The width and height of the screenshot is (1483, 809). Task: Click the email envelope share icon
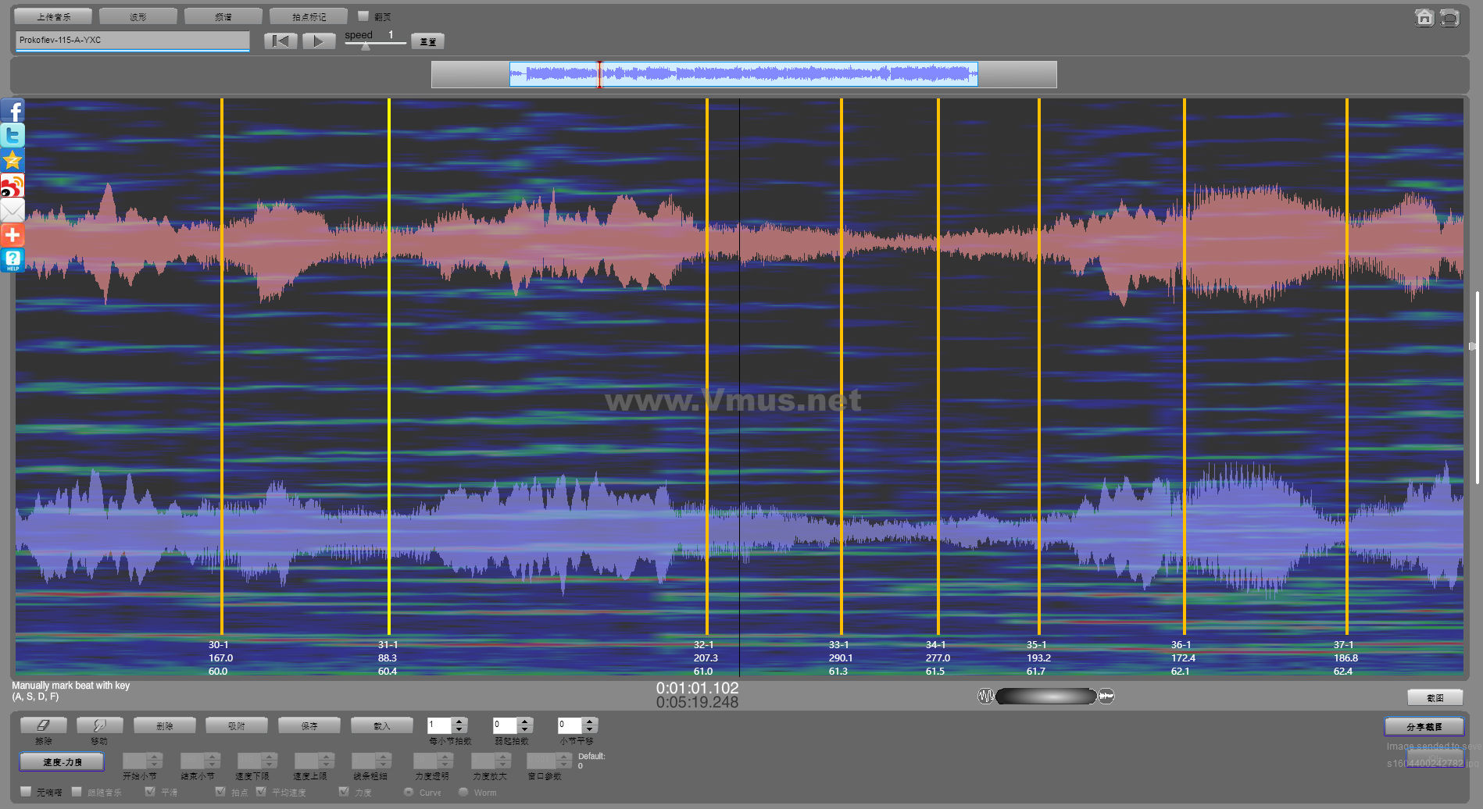(13, 210)
